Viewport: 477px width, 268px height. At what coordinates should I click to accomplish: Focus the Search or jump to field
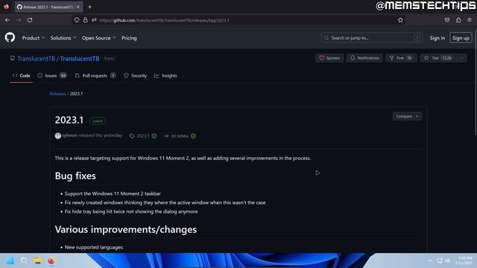(371, 38)
